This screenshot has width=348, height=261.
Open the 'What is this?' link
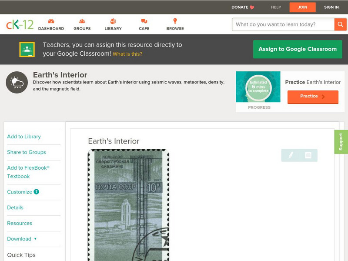(127, 54)
